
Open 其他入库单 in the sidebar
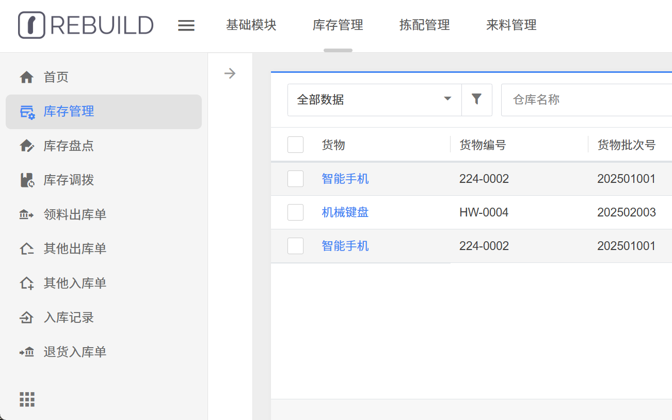[x=75, y=283]
